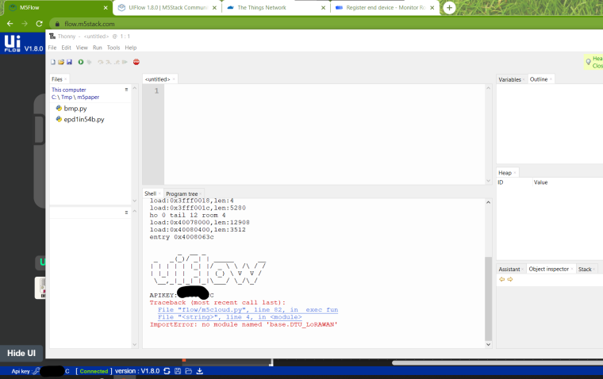Switch to The Things Network browser tab
The width and height of the screenshot is (603, 379).
[276, 8]
